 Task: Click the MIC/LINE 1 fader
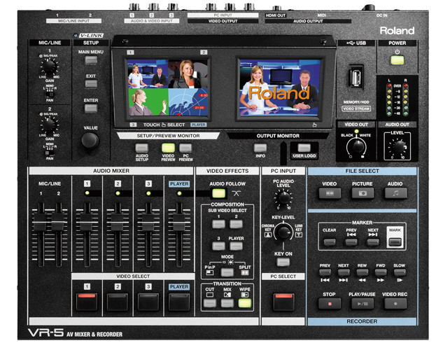(x=41, y=222)
